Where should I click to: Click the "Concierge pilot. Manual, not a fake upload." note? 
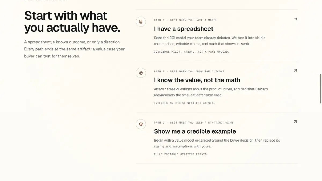click(x=192, y=51)
